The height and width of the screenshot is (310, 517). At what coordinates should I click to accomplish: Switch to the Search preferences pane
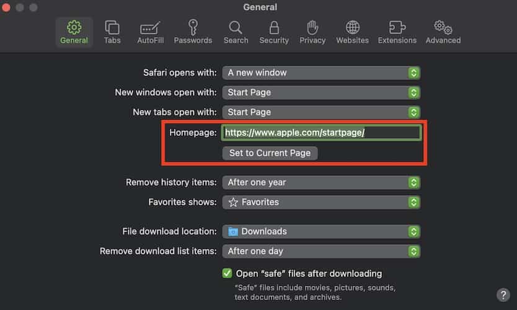(236, 32)
